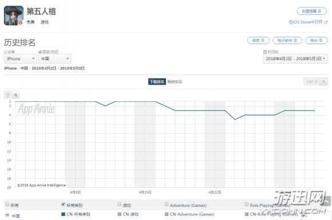Screen dimensions: 332x220
Task: Toggle the 所有类别 checkbox
Action: [x=63, y=205]
